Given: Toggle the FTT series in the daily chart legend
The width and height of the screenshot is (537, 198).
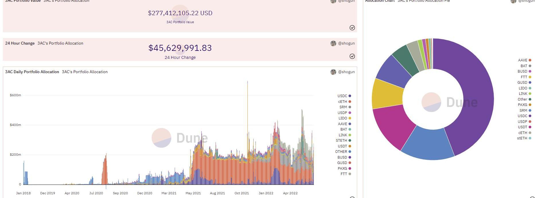Looking at the screenshot, I should pos(346,174).
